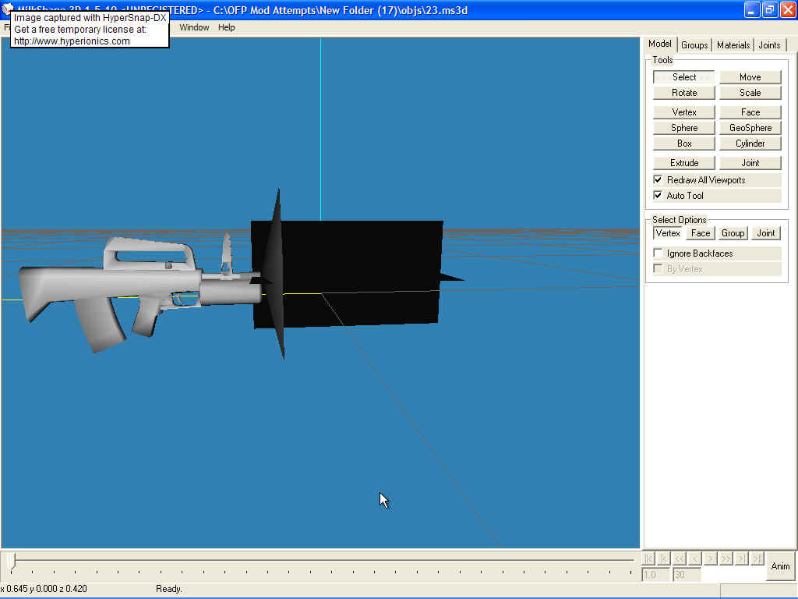Image resolution: width=798 pixels, height=599 pixels.
Task: Disable Redraw All Viewports checkbox
Action: [659, 180]
